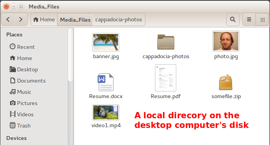Switch to grid icon view
270x145 pixels.
pos(262,19)
